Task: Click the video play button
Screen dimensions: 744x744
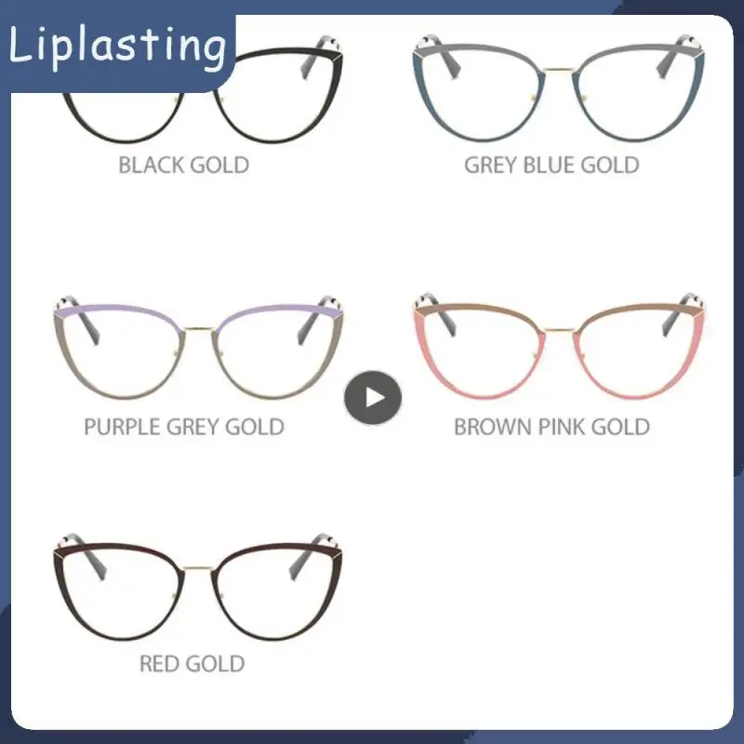Action: 373,398
